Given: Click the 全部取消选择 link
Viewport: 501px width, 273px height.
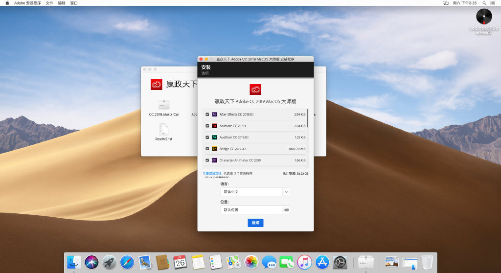Looking at the screenshot, I should pos(212,173).
